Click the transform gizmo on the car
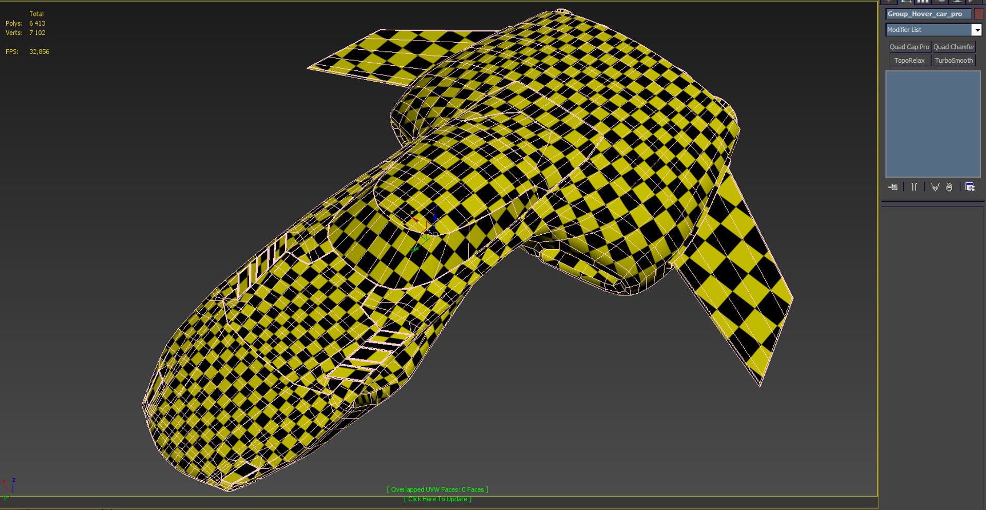The width and height of the screenshot is (986, 510). point(424,229)
